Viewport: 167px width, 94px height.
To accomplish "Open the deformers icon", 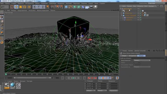I will pos(83,7).
